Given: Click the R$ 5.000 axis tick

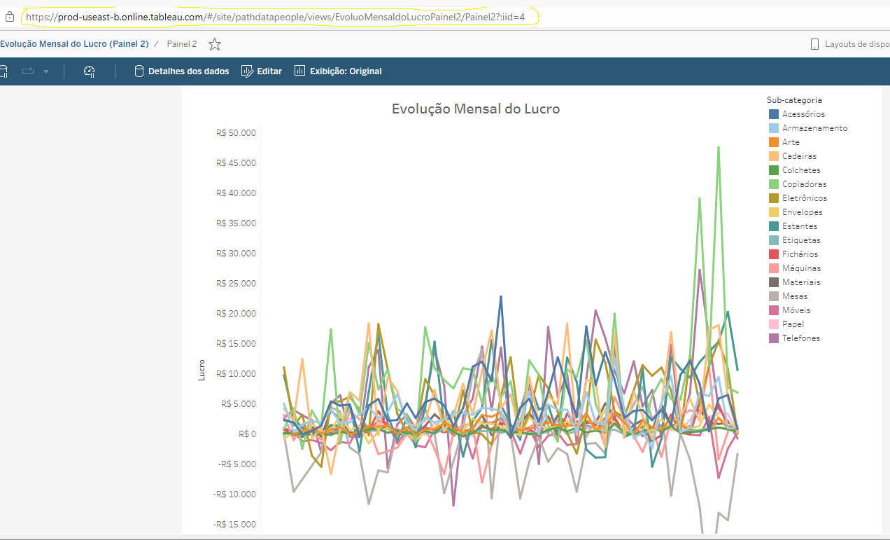Looking at the screenshot, I should pyautogui.click(x=239, y=403).
